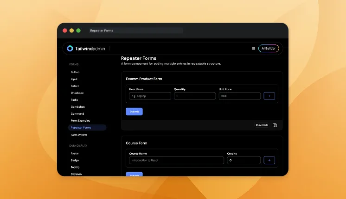Click the DATA DISPLAY section label

(78, 146)
